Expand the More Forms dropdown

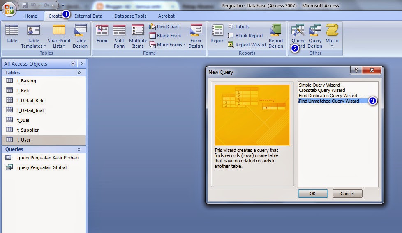168,45
